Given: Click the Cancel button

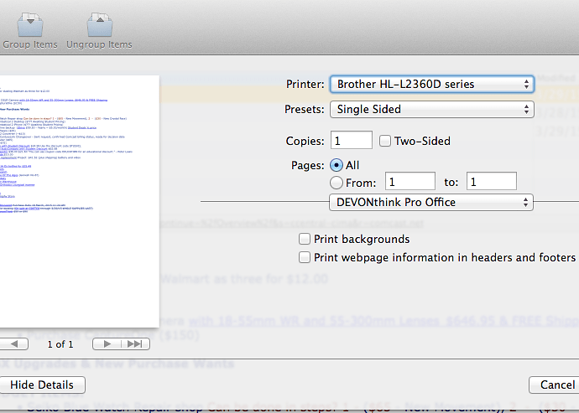Looking at the screenshot, I should (x=555, y=385).
